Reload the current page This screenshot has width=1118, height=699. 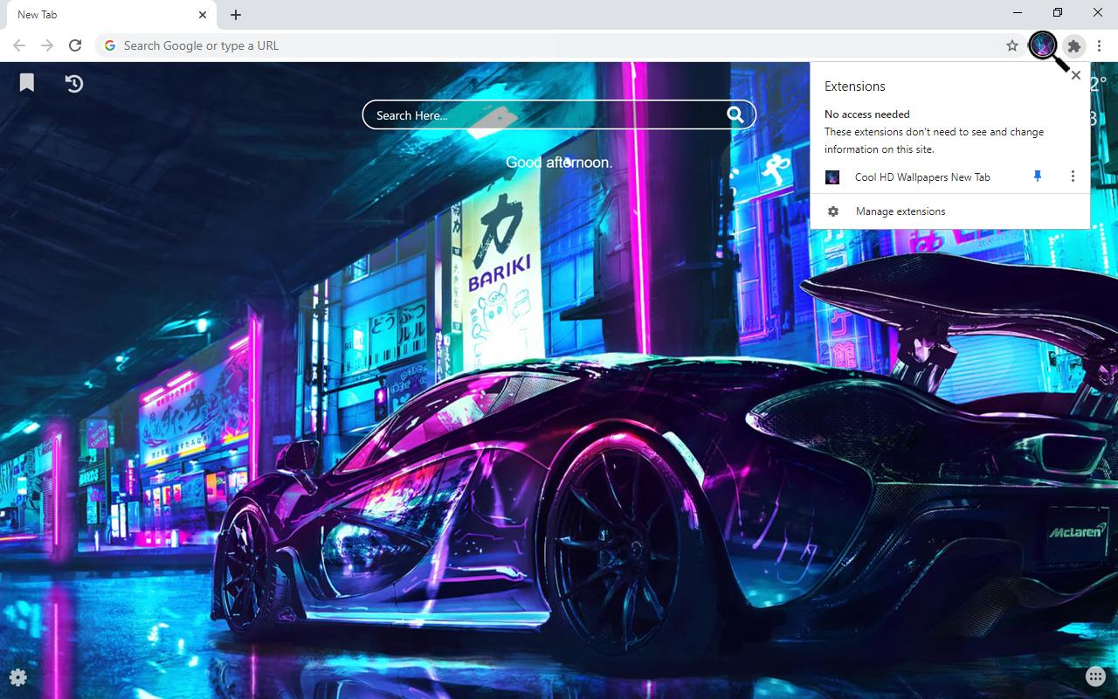coord(75,45)
